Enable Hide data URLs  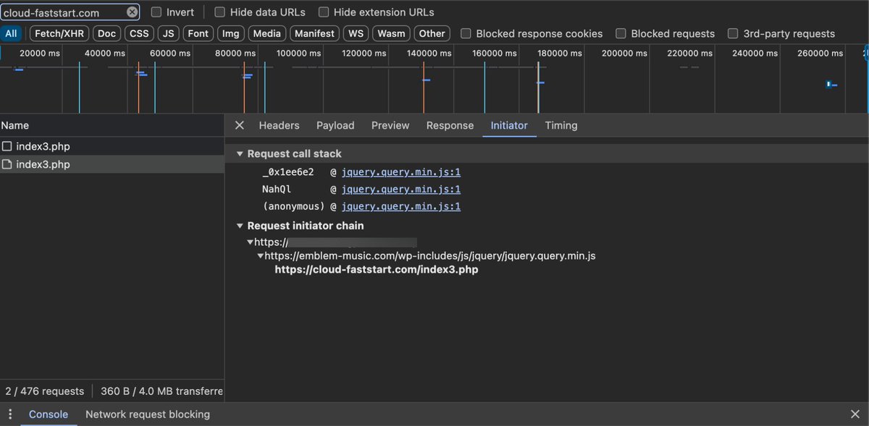pos(220,12)
